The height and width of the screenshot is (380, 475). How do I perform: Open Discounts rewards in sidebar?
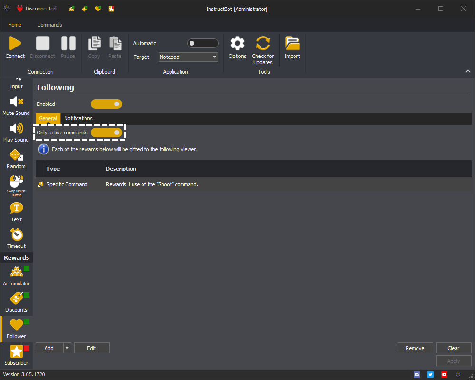pyautogui.click(x=16, y=303)
